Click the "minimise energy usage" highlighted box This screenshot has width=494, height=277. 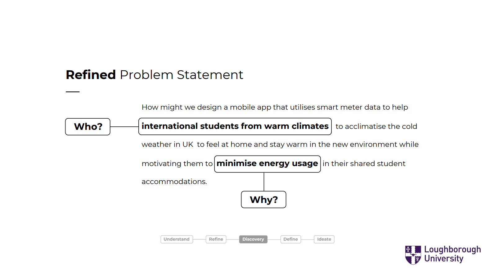(x=267, y=164)
